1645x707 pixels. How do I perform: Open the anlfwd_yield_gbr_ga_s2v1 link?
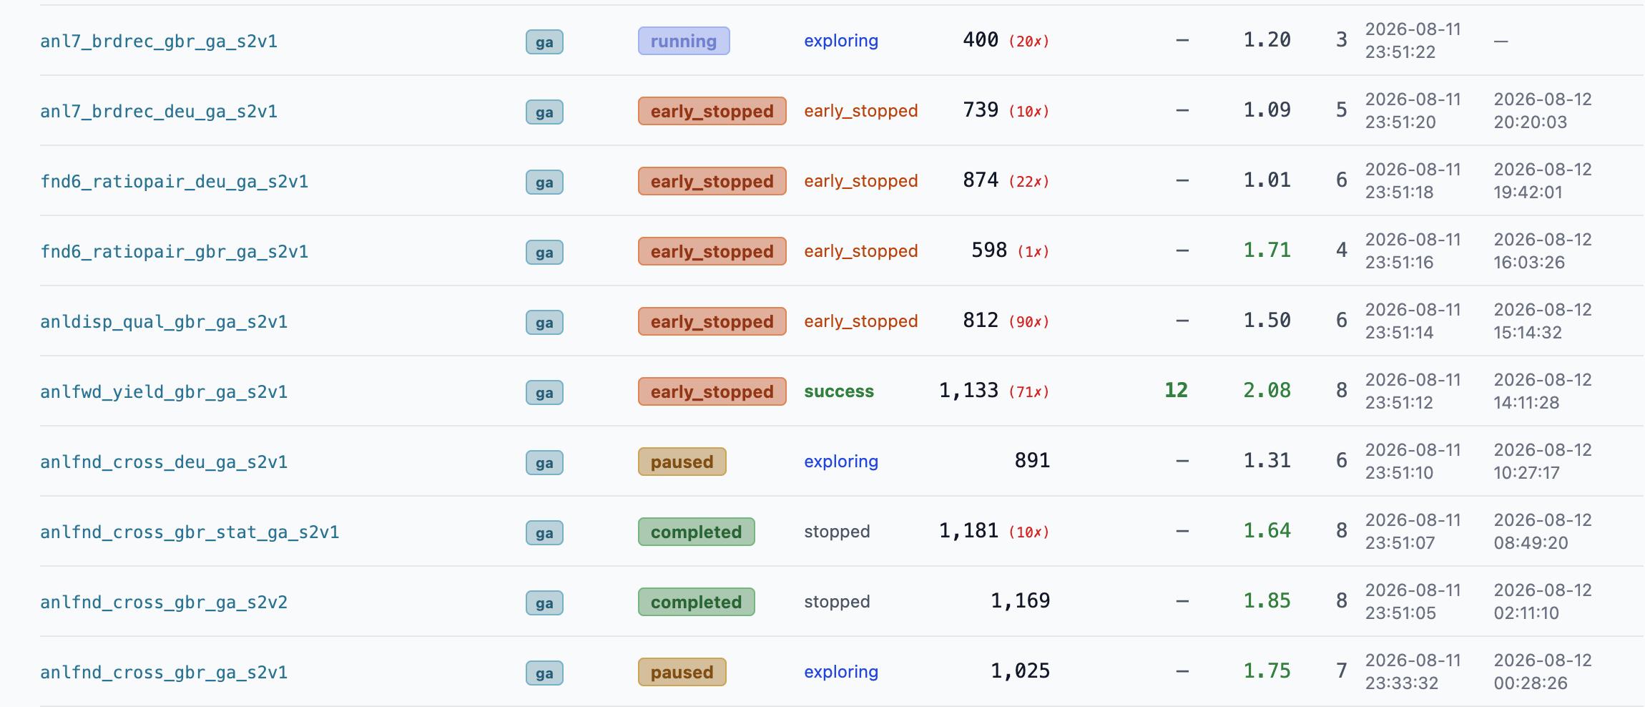(164, 392)
